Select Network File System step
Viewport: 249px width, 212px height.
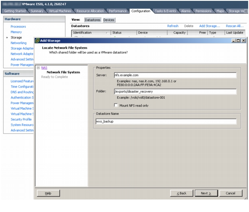pyautogui.click(x=63, y=72)
